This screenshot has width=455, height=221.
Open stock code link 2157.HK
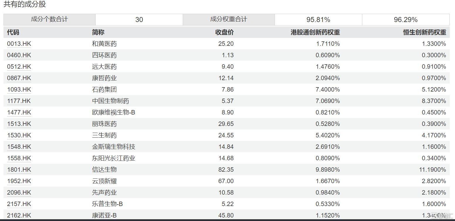coord(19,204)
